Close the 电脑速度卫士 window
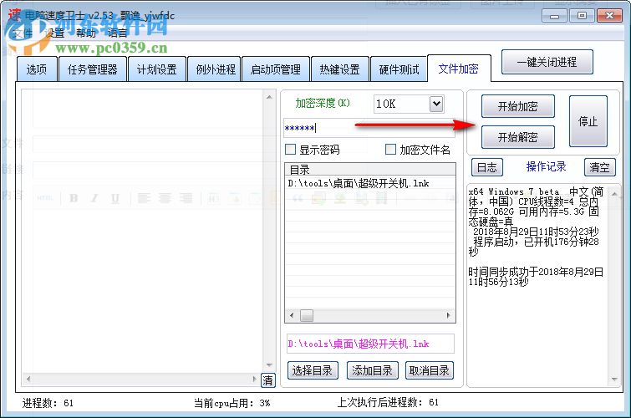The image size is (631, 418). 609,16
